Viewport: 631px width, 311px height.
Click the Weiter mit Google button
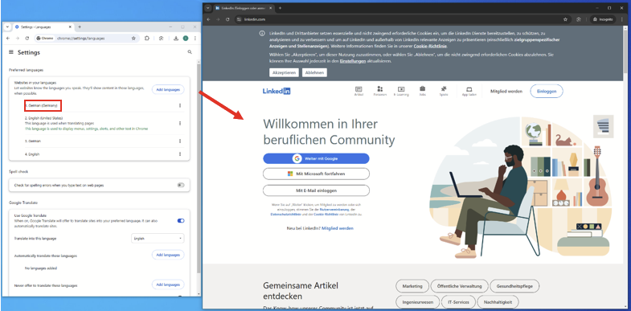pos(316,158)
